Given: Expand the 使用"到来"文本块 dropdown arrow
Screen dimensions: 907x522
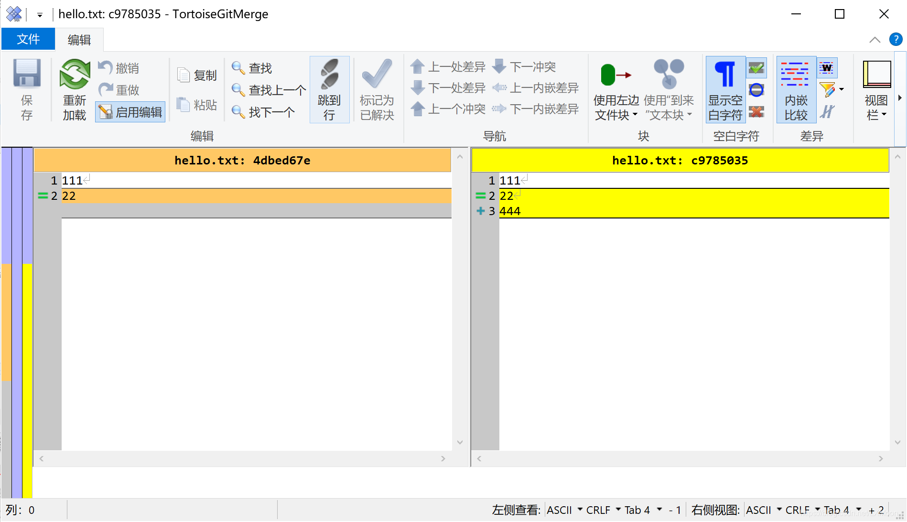Looking at the screenshot, I should tap(690, 115).
